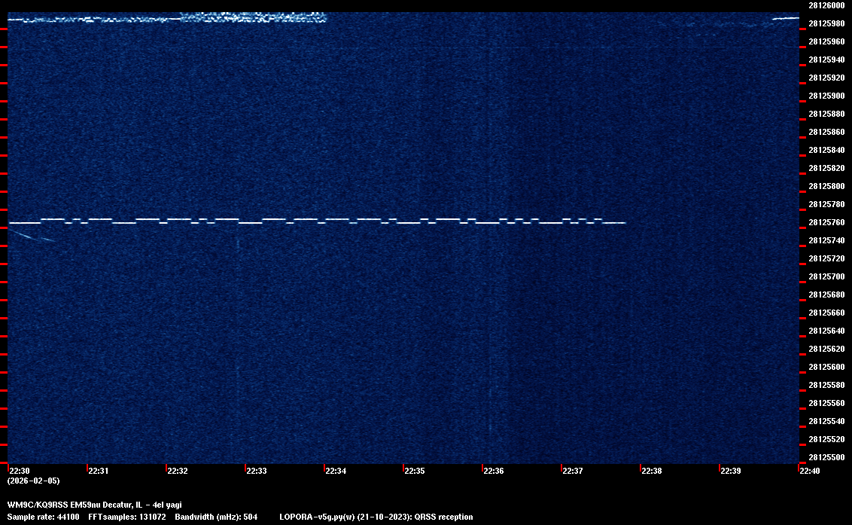
Task: Click the 22:33 time axis label
Action: tap(256, 471)
